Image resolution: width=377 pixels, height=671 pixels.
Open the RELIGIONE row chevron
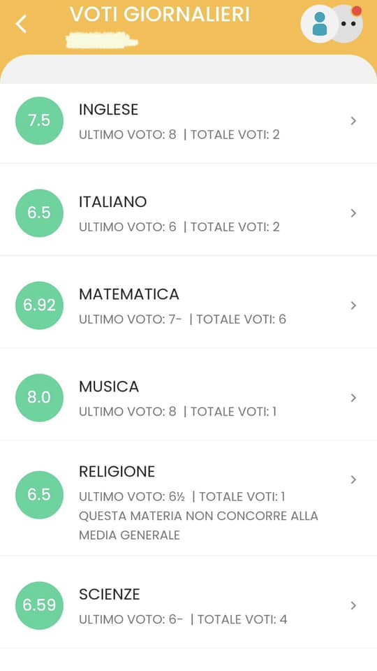(x=353, y=479)
